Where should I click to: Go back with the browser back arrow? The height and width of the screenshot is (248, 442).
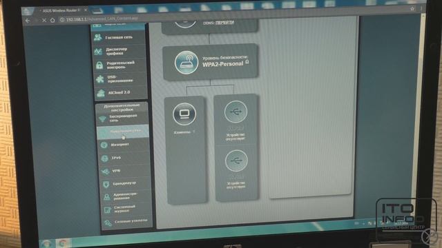tap(28, 20)
